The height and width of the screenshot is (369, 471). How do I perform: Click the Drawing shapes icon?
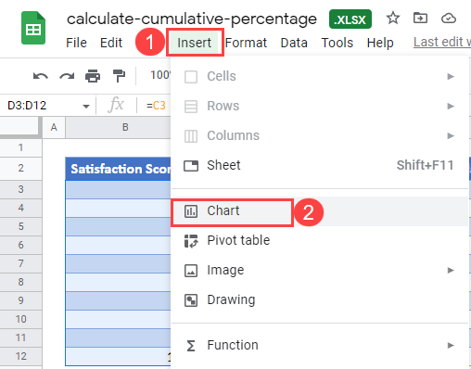tap(191, 300)
